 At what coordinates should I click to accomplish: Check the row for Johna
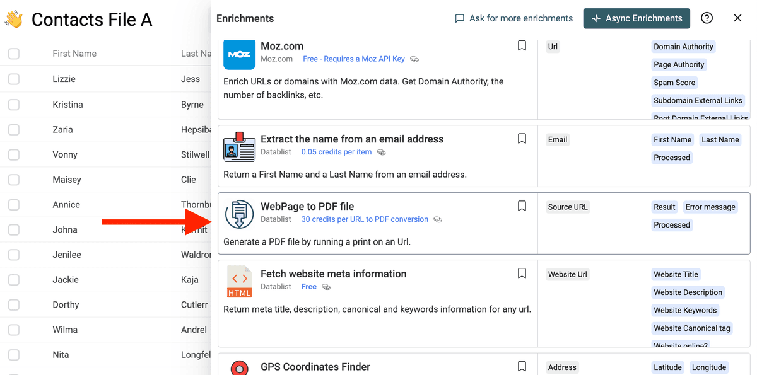tap(14, 229)
